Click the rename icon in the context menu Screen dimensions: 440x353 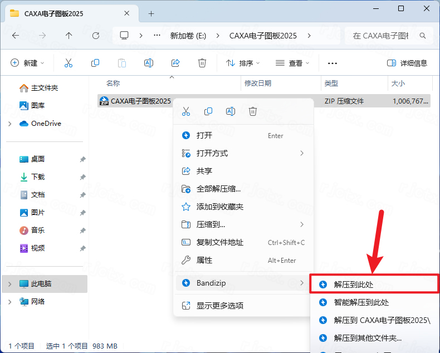[x=231, y=111]
